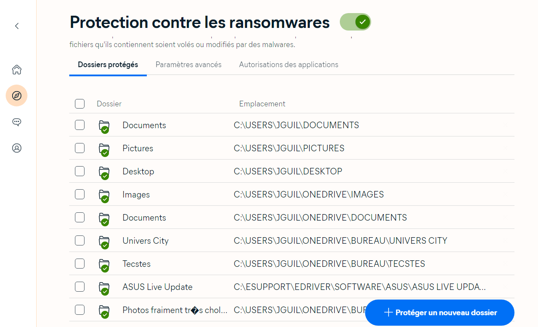The width and height of the screenshot is (538, 327).
Task: Check the box for Photos fraiment folder
Action: [x=80, y=310]
